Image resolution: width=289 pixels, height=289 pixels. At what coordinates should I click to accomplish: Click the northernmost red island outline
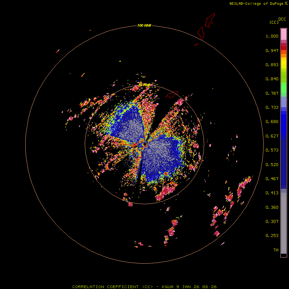tap(210, 20)
